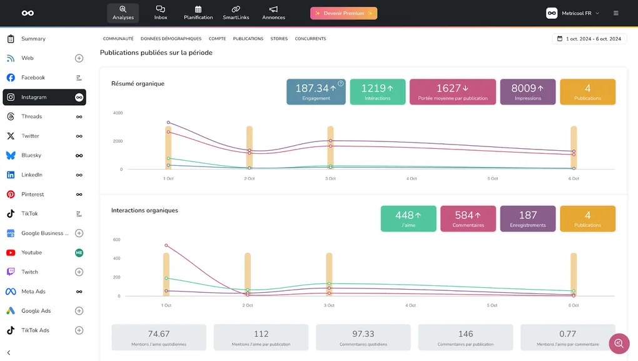The image size is (638, 361).
Task: Click the magnifier floating button
Action: [x=619, y=343]
